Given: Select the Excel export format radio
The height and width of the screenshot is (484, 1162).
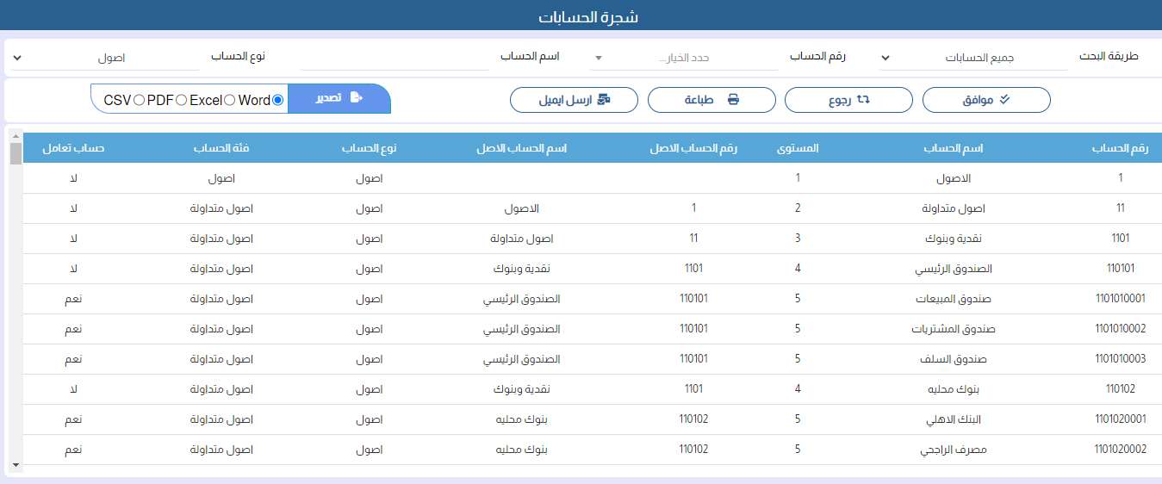Looking at the screenshot, I should 229,101.
